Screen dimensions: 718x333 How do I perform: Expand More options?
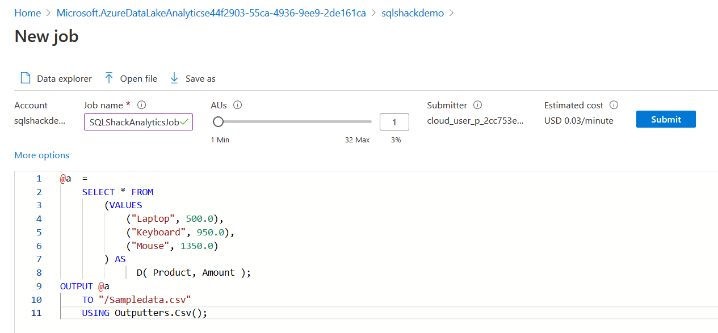coord(41,155)
